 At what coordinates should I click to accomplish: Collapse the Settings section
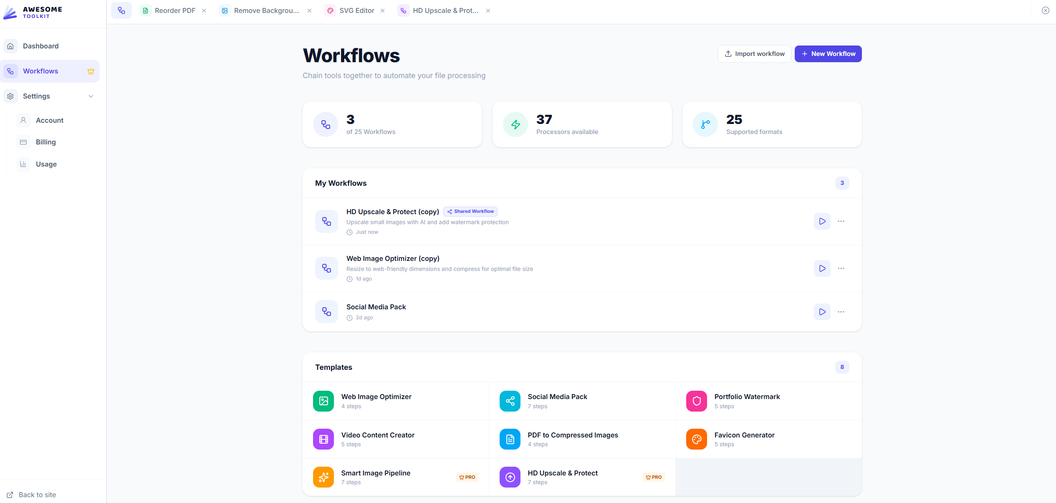[x=91, y=96]
